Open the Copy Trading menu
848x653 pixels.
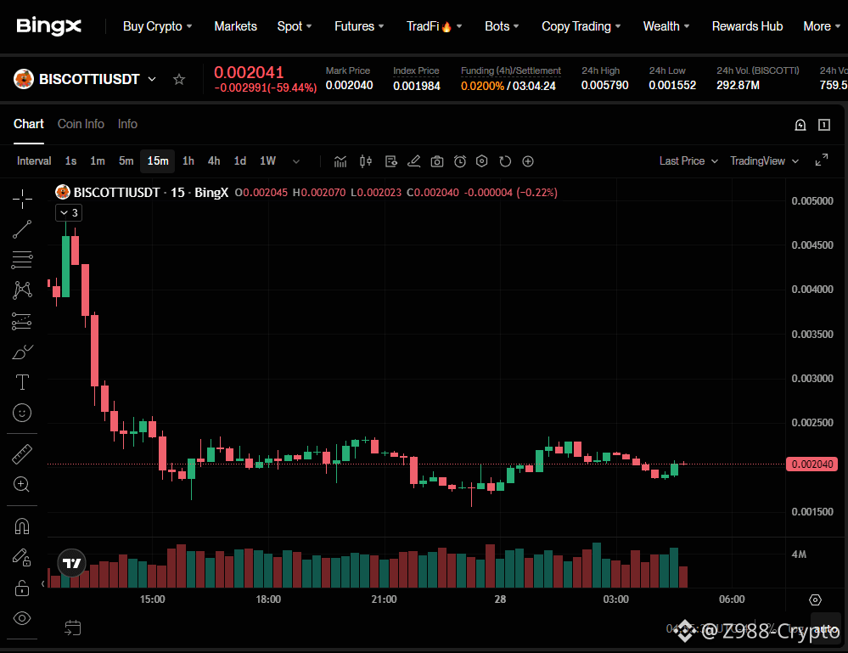[581, 26]
